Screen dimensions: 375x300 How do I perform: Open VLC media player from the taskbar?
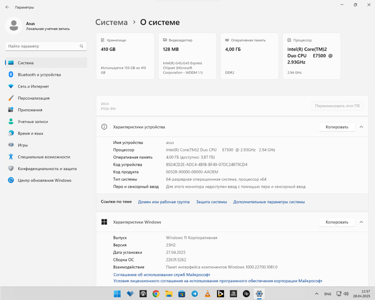pyautogui.click(x=208, y=294)
